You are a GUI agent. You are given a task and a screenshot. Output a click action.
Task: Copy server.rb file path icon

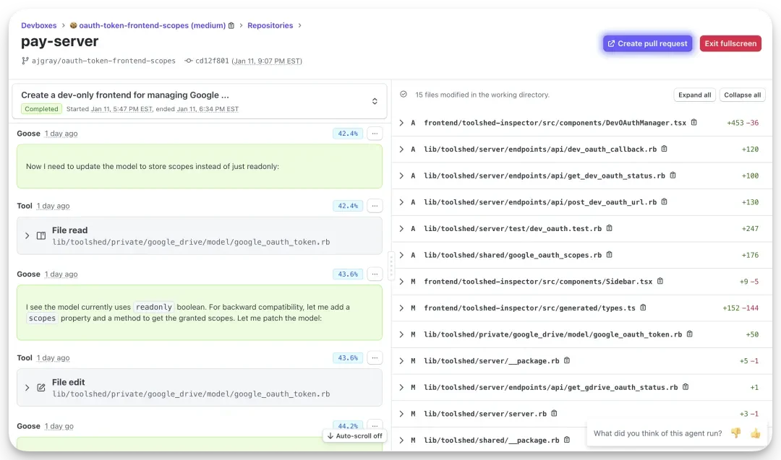[x=555, y=414]
